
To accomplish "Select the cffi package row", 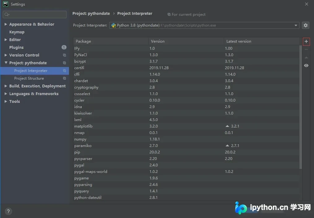I will [x=186, y=74].
